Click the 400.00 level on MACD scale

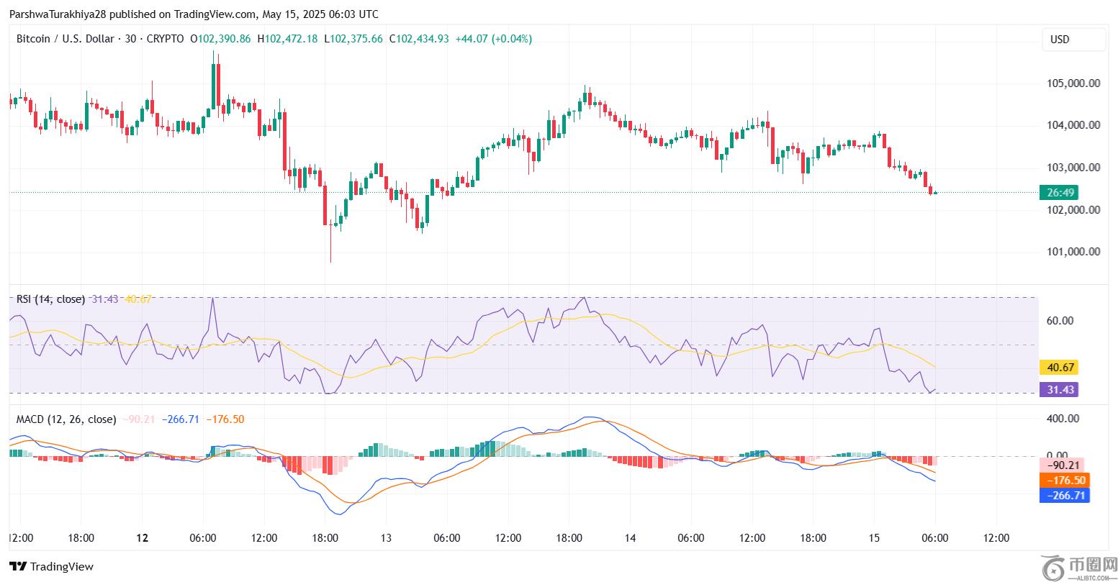1063,418
